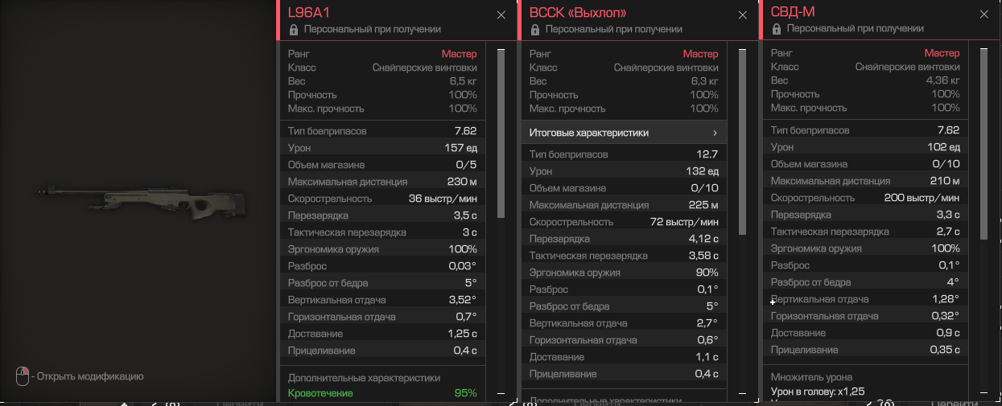The image size is (1002, 406).
Task: Click Множитель урона heading in СВД-М panel
Action: coord(811,377)
